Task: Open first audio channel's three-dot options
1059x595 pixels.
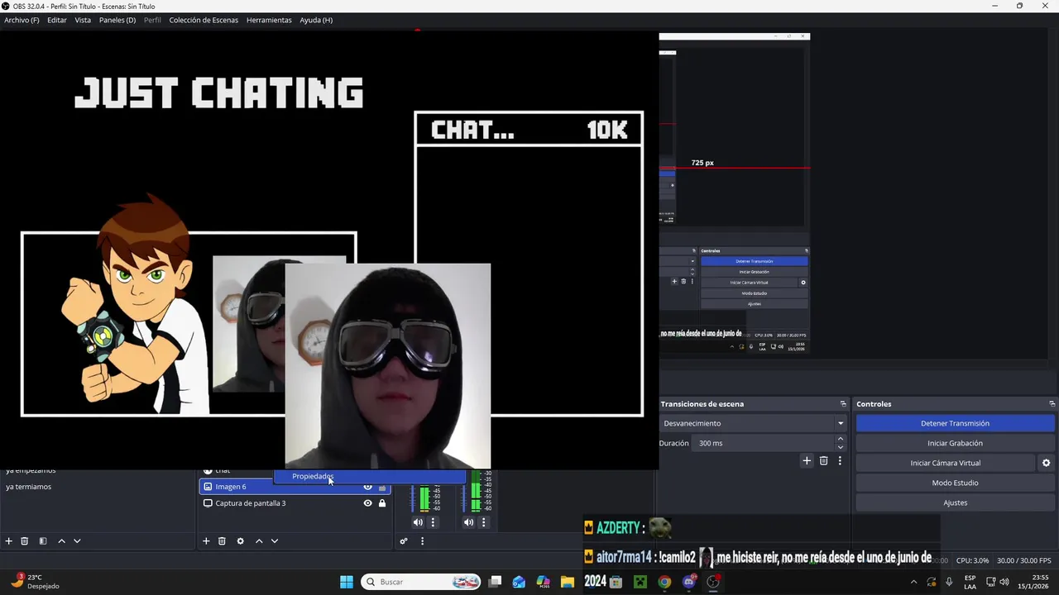Action: click(x=433, y=522)
